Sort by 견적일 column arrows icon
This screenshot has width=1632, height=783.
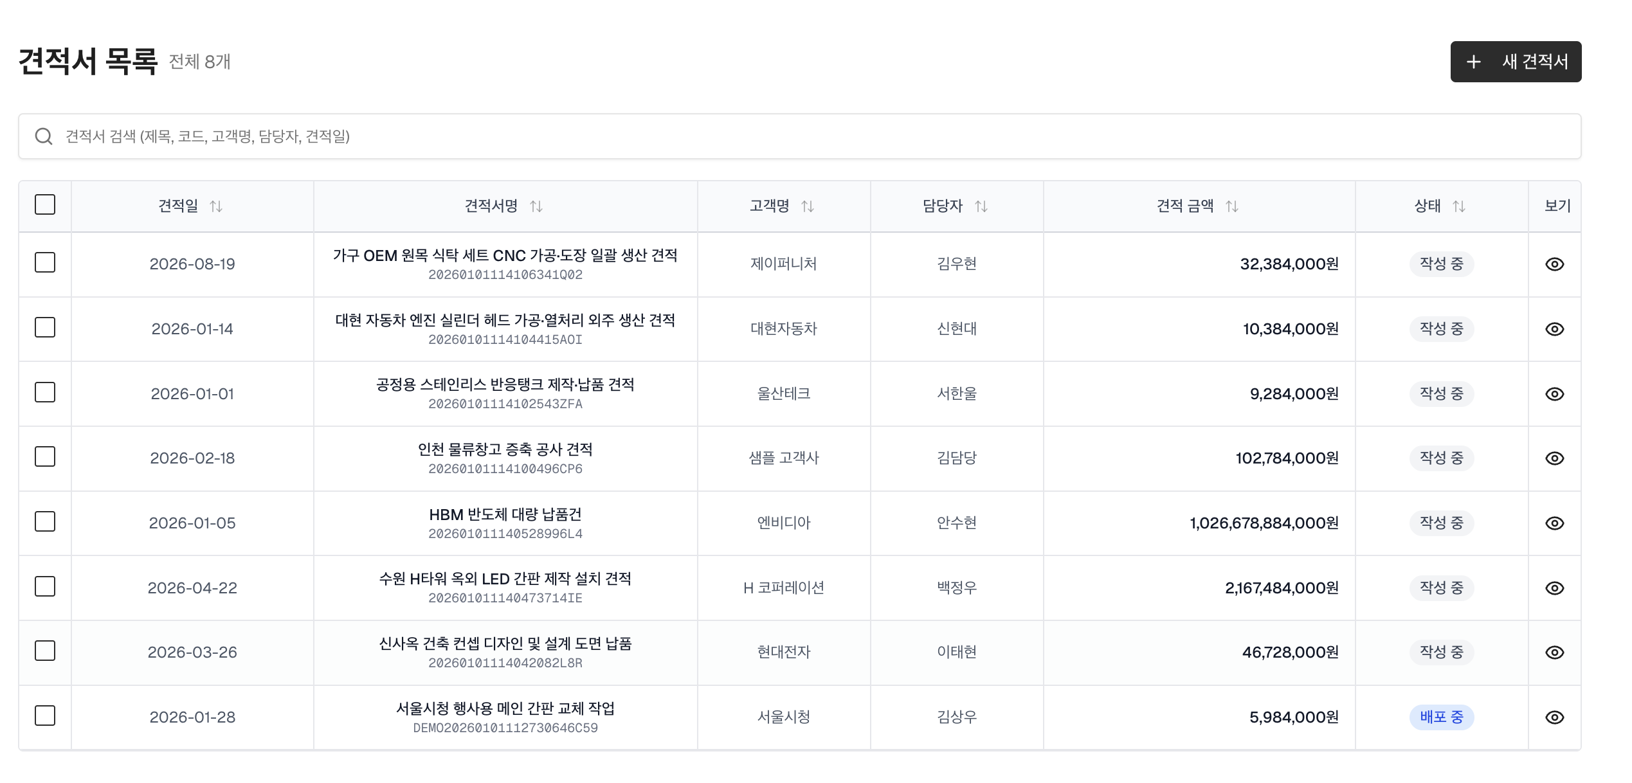click(216, 206)
